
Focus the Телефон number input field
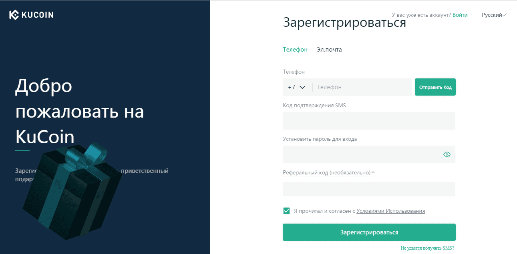pos(362,87)
